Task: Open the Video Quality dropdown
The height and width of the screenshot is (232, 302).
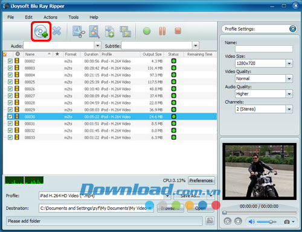Action: point(289,78)
